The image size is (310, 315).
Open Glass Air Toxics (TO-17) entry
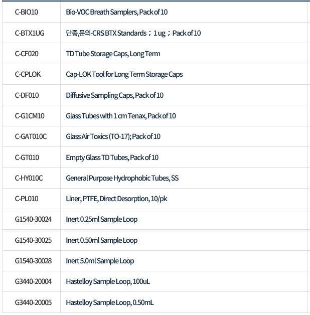click(113, 136)
